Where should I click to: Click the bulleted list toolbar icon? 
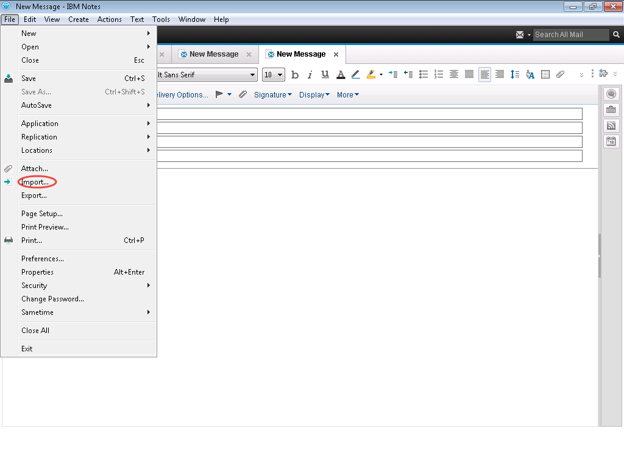[x=424, y=75]
